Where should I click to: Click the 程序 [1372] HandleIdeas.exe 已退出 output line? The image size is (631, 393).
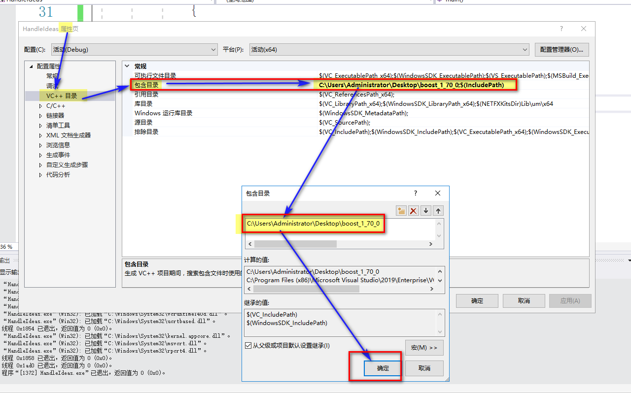click(x=83, y=373)
